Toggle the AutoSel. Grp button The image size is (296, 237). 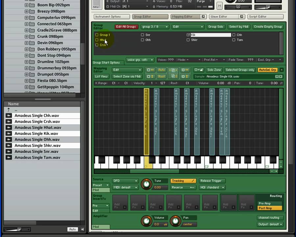(x=267, y=70)
